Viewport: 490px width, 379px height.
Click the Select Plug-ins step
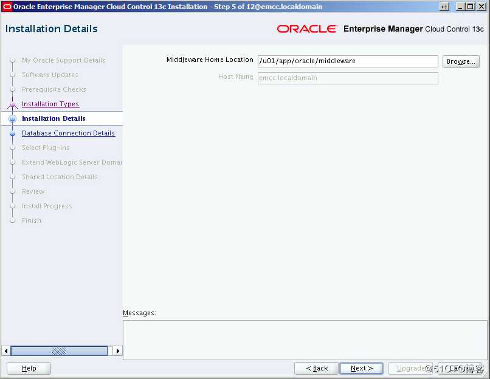click(46, 148)
